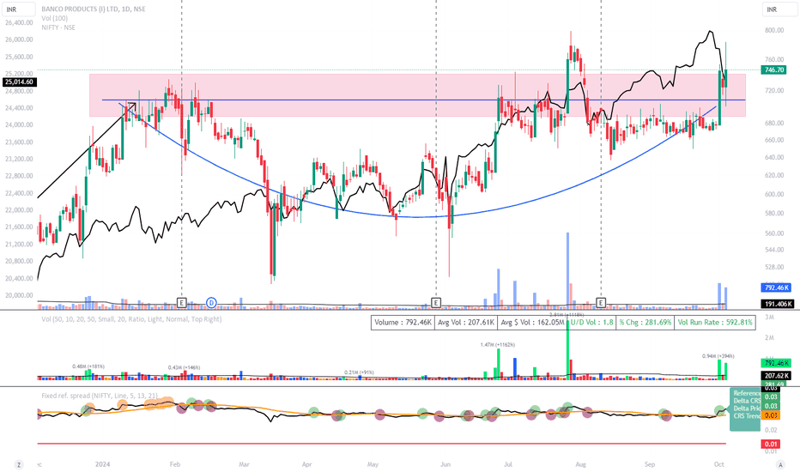Screen dimensions: 800x472
Task: Click the May label on time axis
Action: tap(373, 464)
